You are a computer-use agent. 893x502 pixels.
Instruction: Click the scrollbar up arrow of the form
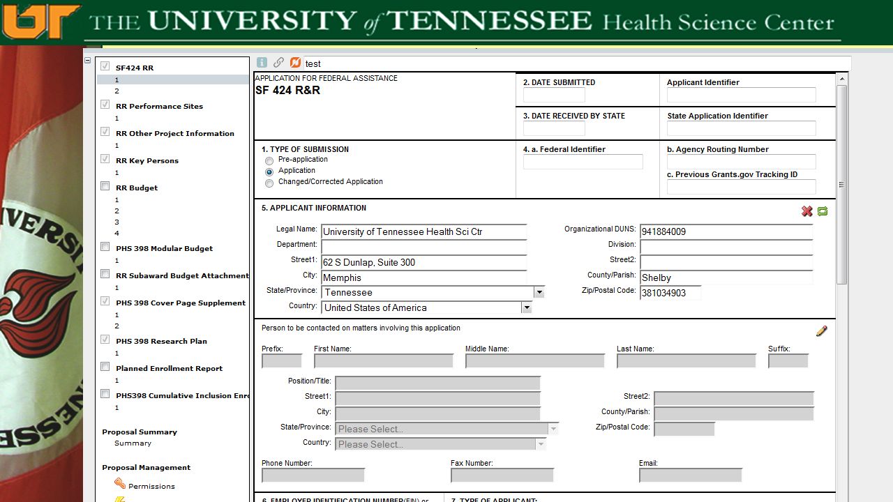[x=841, y=79]
